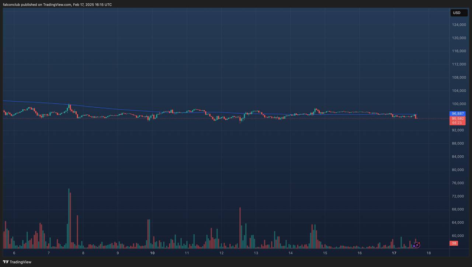Viewport: 472px width, 267px height.
Task: Click date 12 on the time axis
Action: coord(221,253)
